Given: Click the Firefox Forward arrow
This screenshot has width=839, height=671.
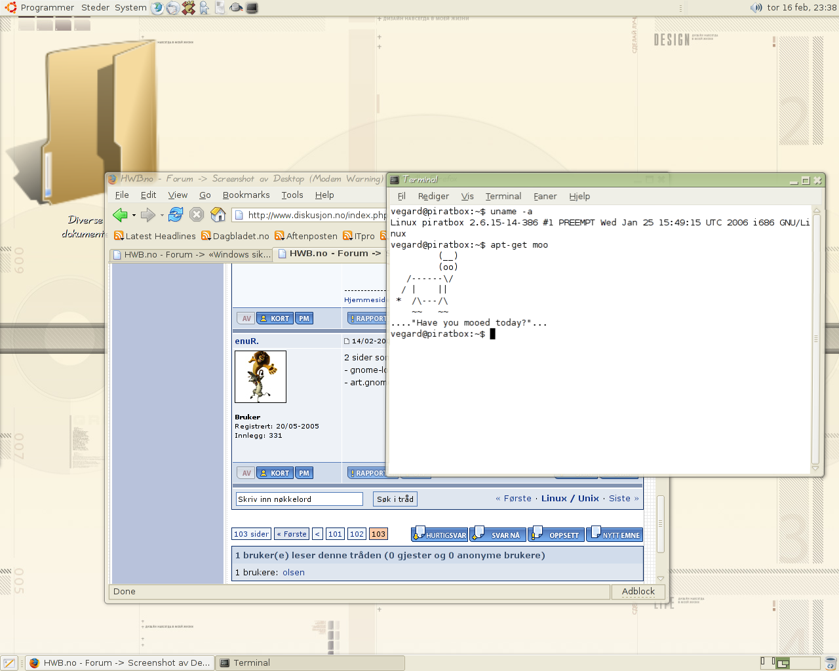Looking at the screenshot, I should pyautogui.click(x=148, y=215).
